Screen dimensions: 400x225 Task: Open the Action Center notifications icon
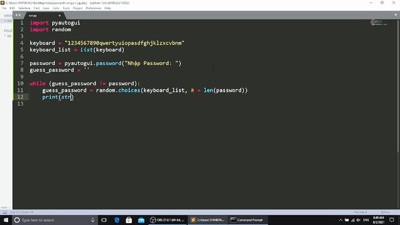392,220
